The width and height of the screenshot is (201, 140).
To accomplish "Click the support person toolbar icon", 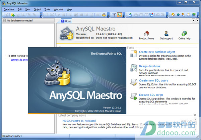I will pyautogui.click(x=183, y=15).
